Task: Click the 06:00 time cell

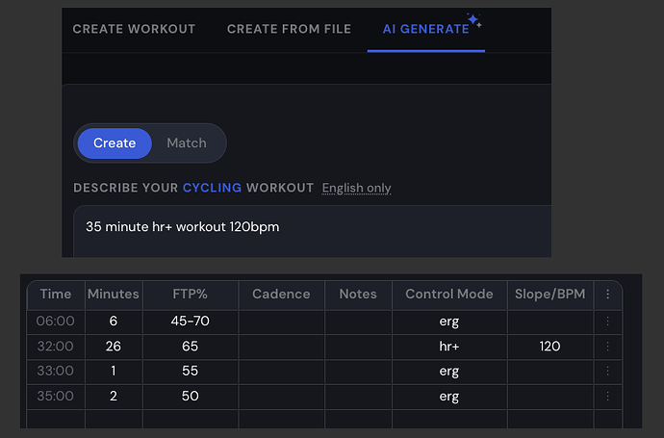Action: pos(56,322)
